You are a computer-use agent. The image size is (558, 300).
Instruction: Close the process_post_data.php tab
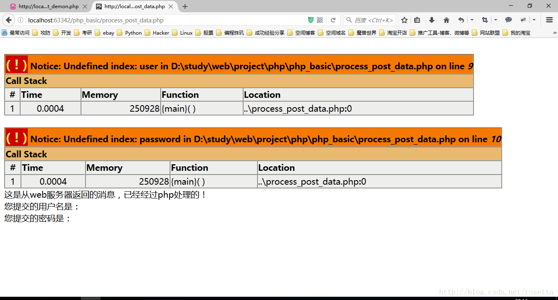172,7
